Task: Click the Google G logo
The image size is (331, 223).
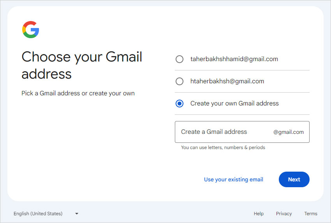Action: coord(31,30)
